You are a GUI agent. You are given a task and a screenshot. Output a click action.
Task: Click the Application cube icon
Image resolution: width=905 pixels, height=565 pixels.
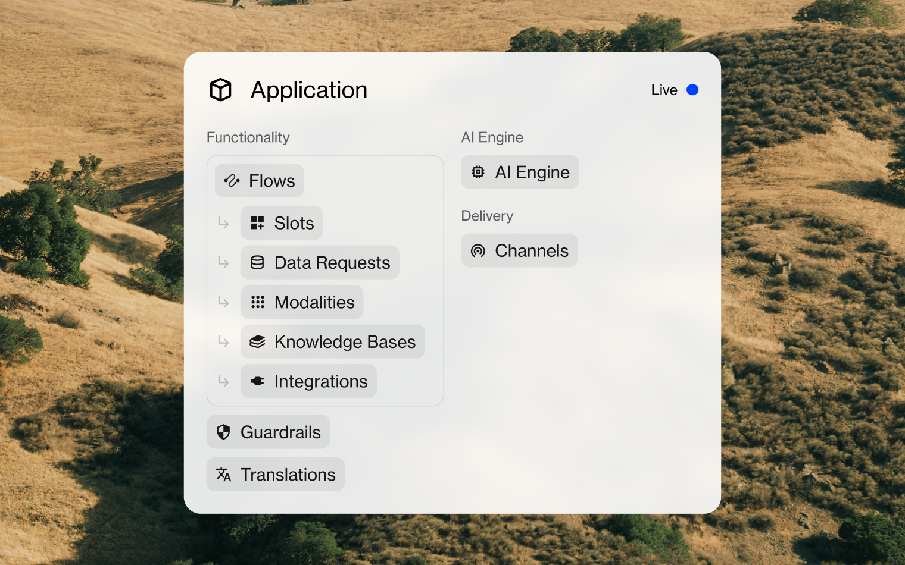pos(220,90)
